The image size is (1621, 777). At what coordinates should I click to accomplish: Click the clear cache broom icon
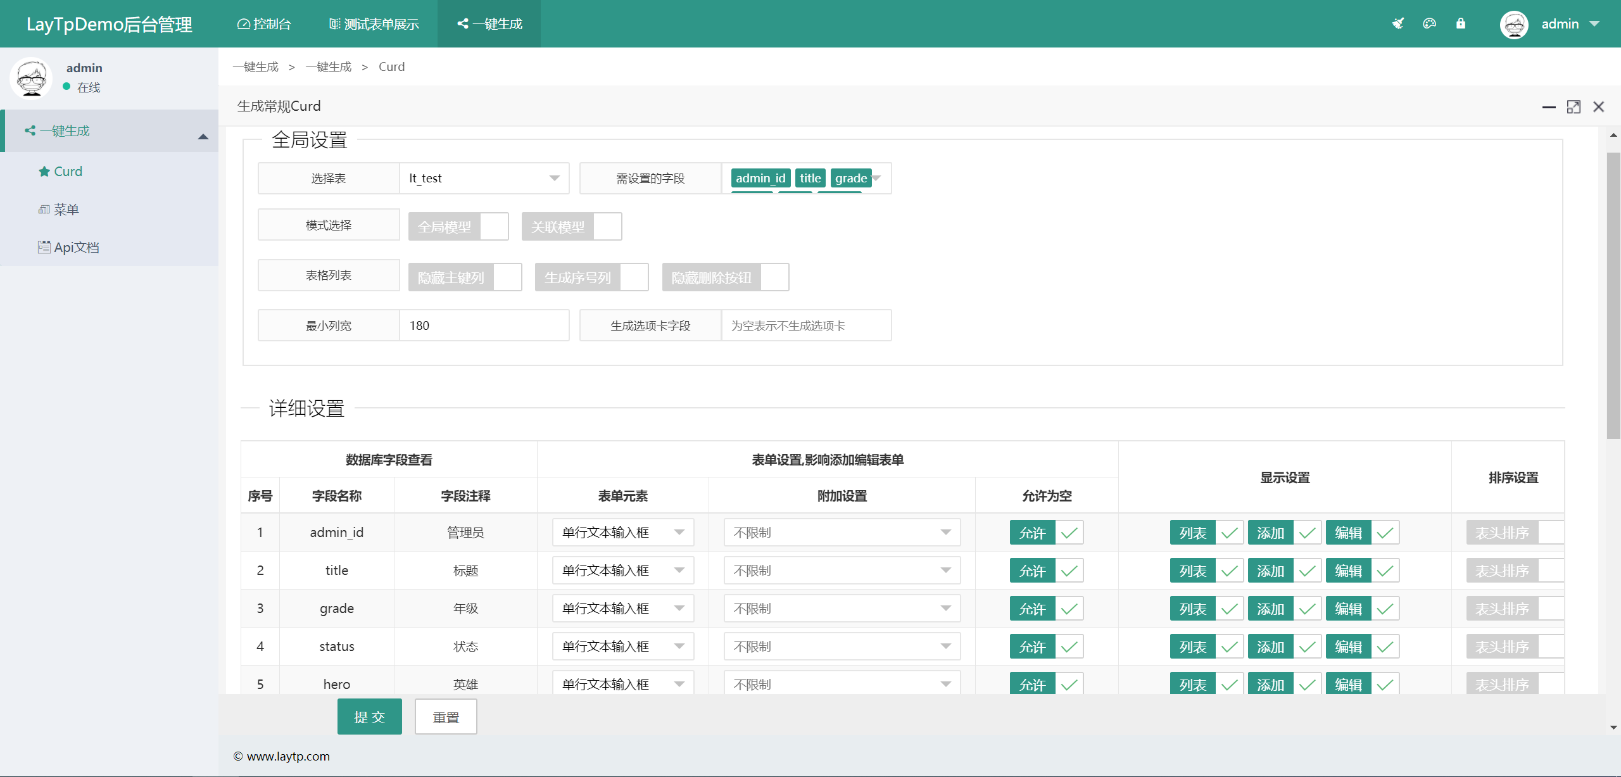(x=1398, y=23)
